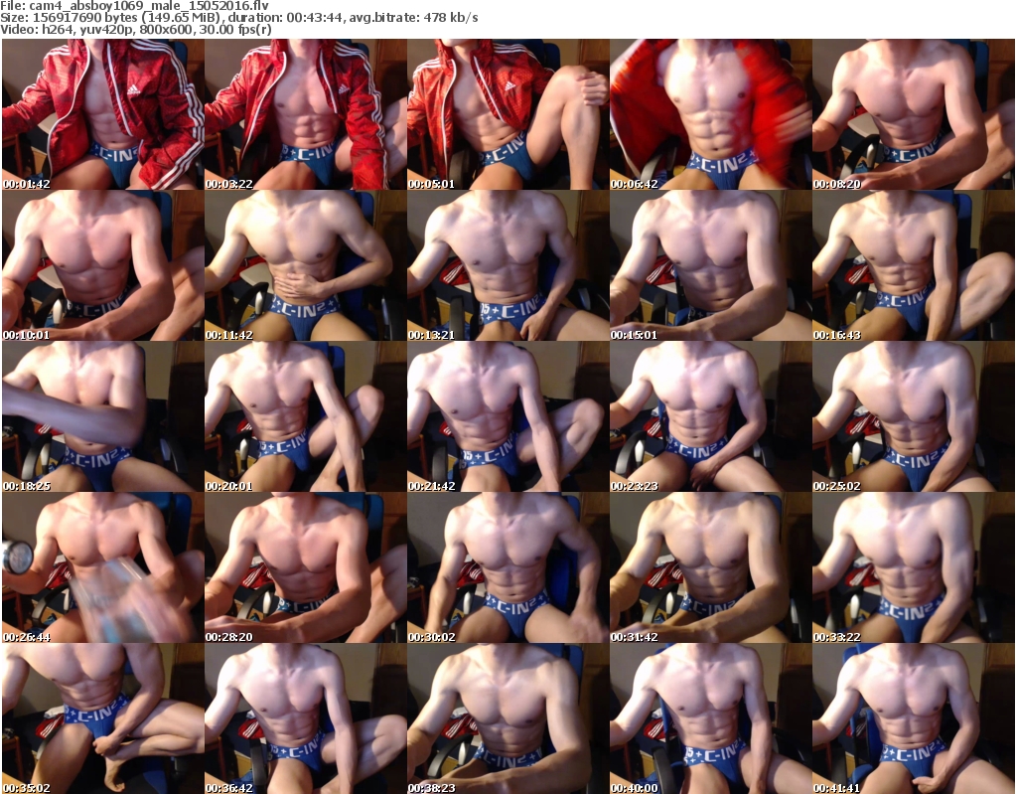Screen dimensions: 1017x794
Task: Select the thumbnail marked 00:38:23
Action: (508, 718)
